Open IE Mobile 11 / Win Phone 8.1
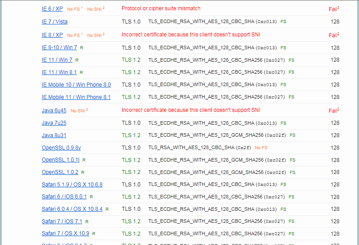 pyautogui.click(x=76, y=97)
